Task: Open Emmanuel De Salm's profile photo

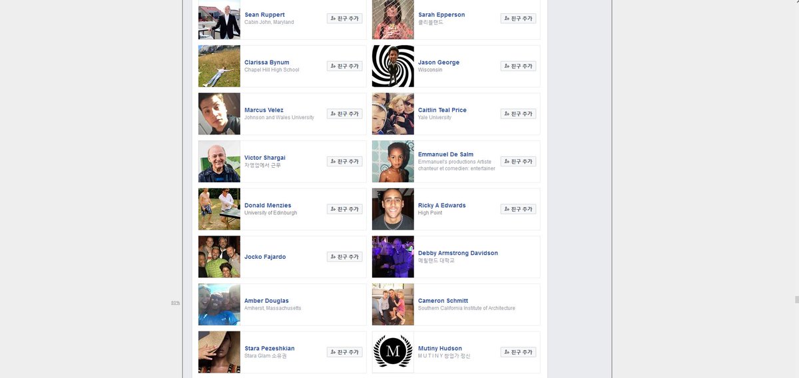Action: point(393,162)
